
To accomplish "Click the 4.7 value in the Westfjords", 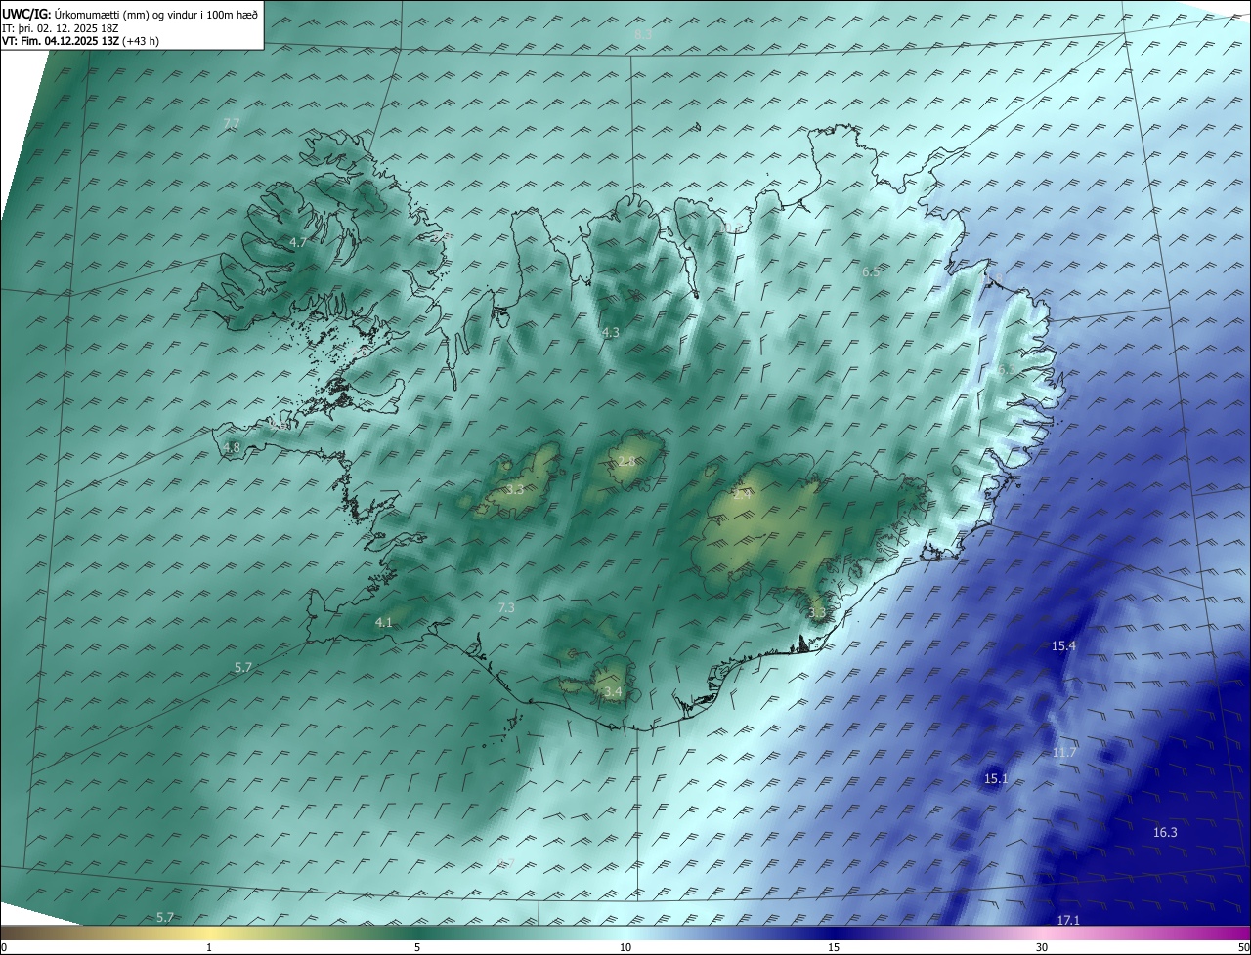I will point(298,242).
